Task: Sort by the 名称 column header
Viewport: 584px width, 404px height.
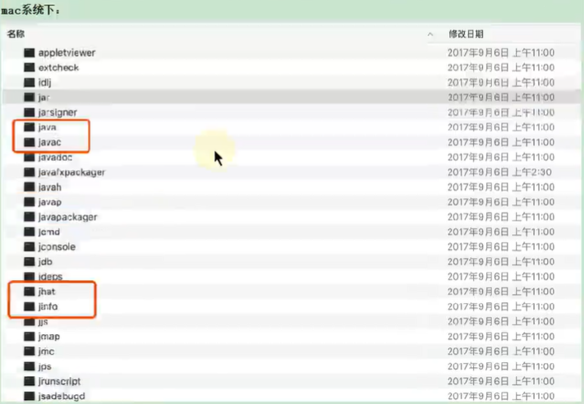Action: [x=16, y=34]
